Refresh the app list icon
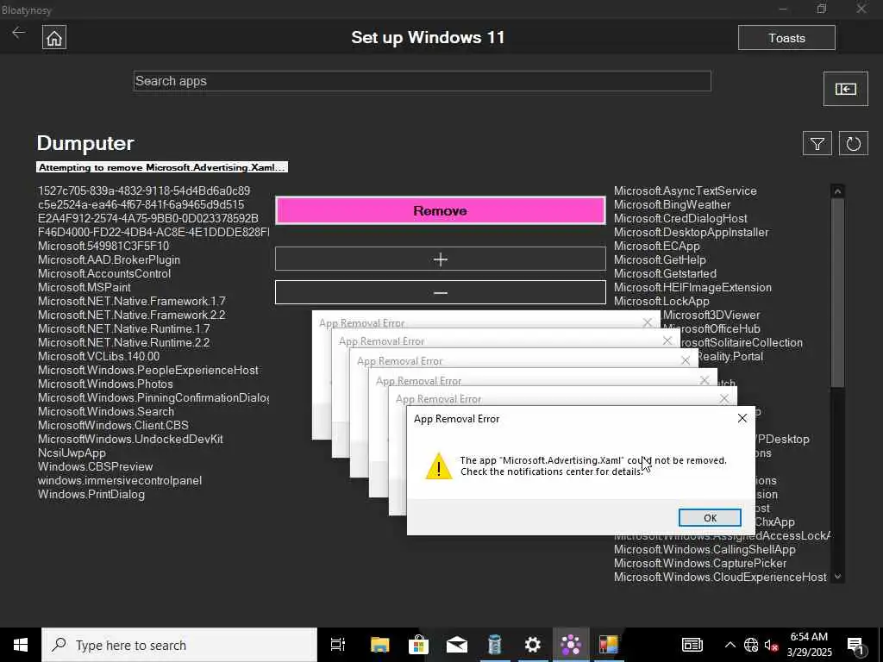The width and height of the screenshot is (883, 662). tap(853, 144)
